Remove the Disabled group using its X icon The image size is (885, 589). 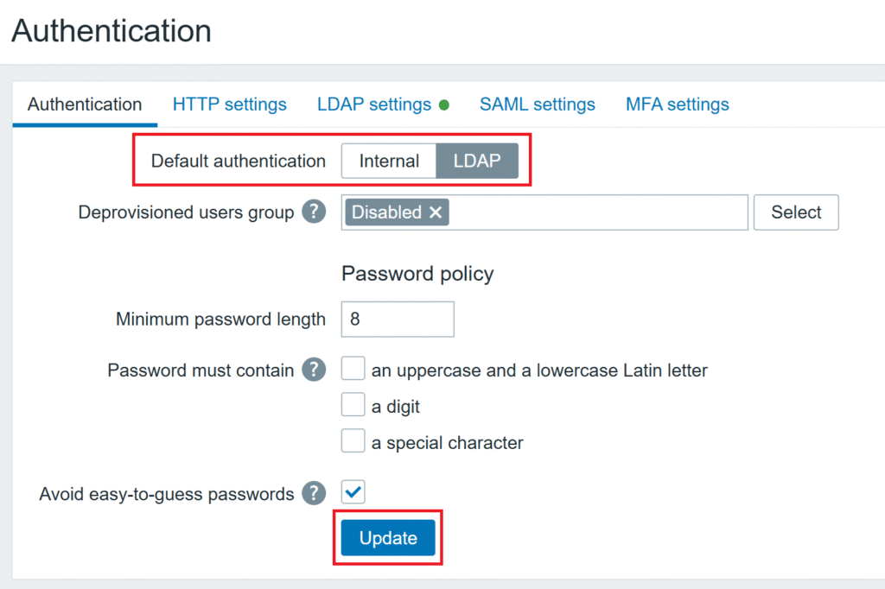(436, 212)
